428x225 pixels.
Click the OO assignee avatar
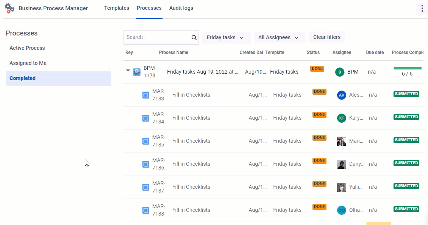(x=341, y=210)
